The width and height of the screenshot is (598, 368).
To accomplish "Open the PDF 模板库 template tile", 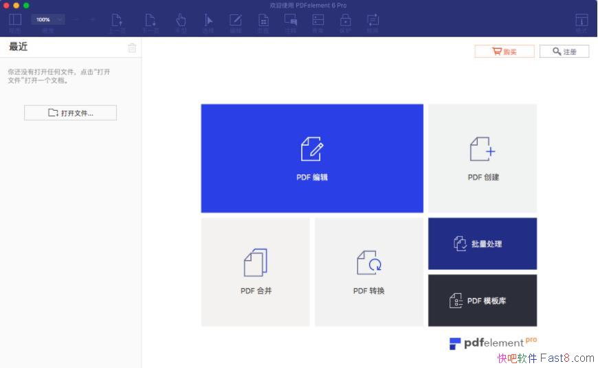I will point(483,301).
